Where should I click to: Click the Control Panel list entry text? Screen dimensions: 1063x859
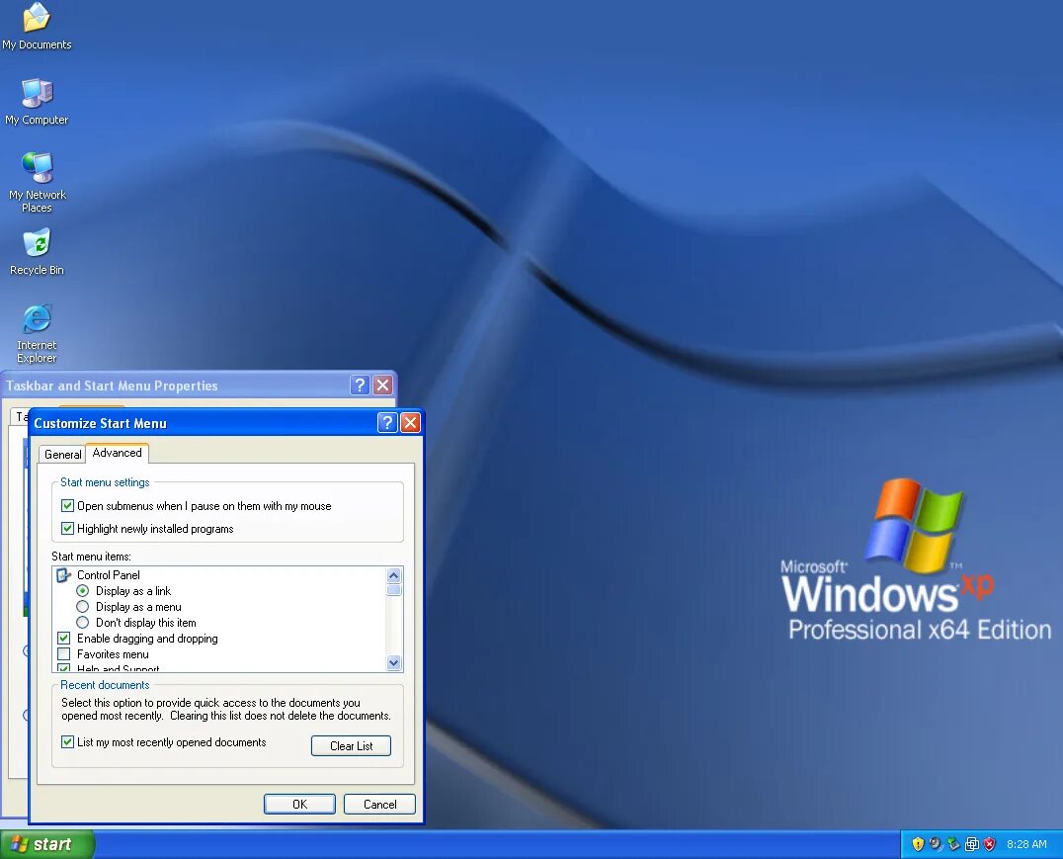click(x=109, y=574)
